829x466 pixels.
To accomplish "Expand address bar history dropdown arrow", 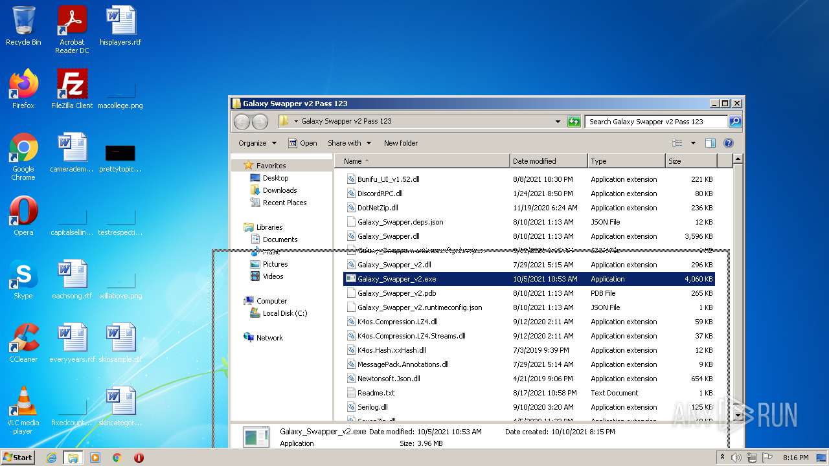I will [558, 122].
